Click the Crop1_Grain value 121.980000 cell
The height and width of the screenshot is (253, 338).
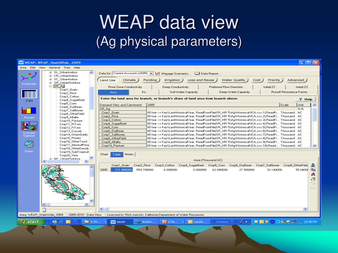[122, 170]
